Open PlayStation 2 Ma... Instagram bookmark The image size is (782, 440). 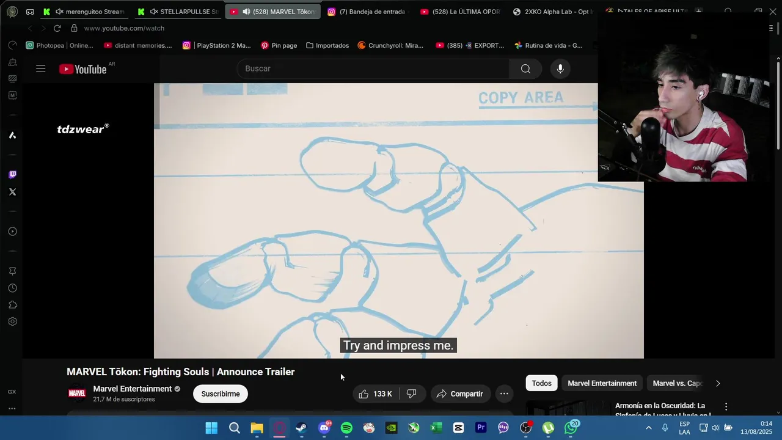click(217, 45)
